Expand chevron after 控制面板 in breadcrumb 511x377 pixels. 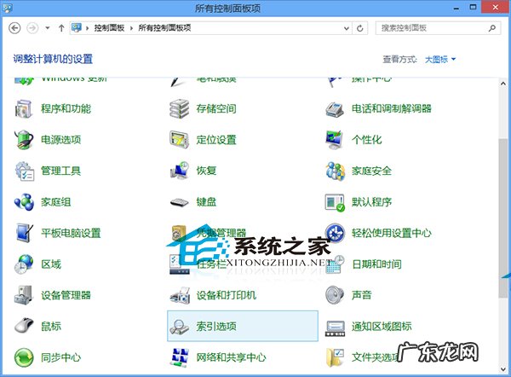[x=131, y=28]
